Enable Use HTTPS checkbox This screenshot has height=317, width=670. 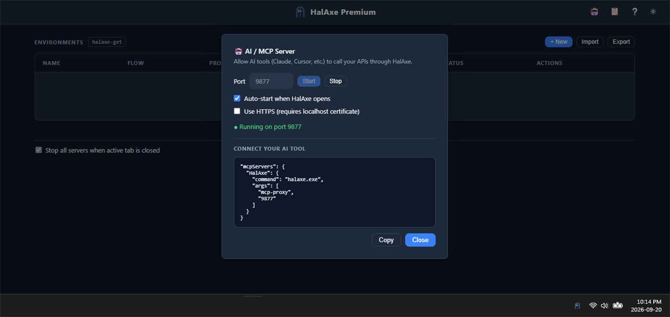tap(237, 111)
